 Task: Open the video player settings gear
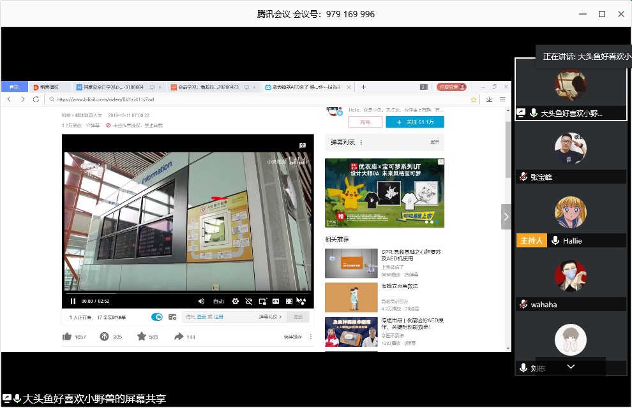coord(235,301)
